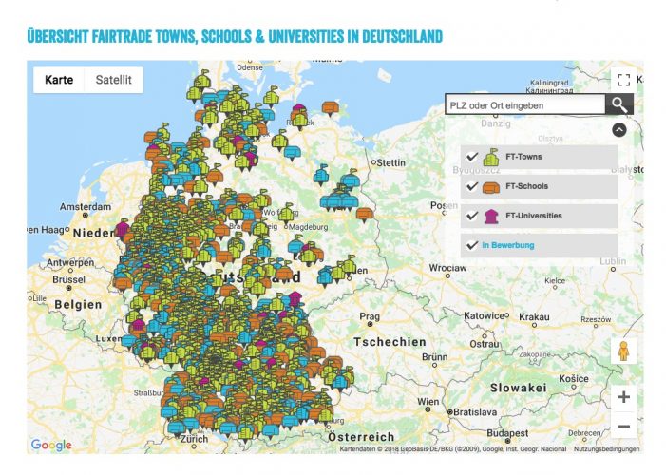The width and height of the screenshot is (666, 475).
Task: Open the Google logo link
Action: 51,445
